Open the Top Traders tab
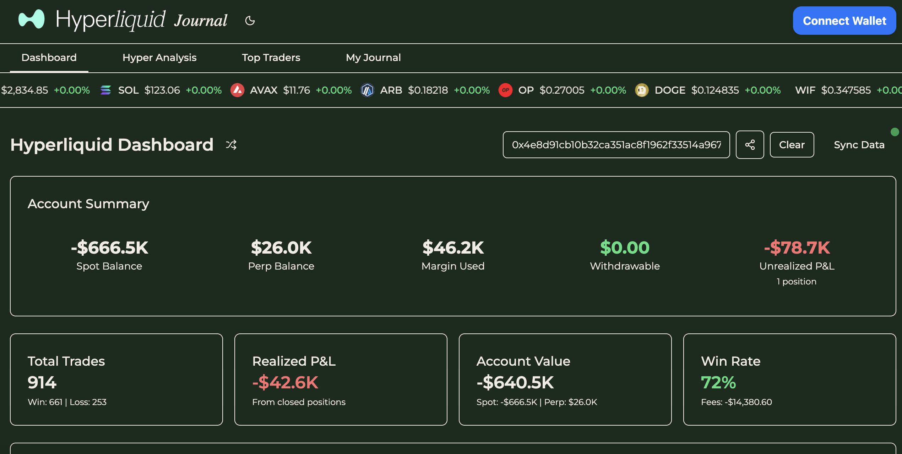The height and width of the screenshot is (454, 902). tap(271, 57)
